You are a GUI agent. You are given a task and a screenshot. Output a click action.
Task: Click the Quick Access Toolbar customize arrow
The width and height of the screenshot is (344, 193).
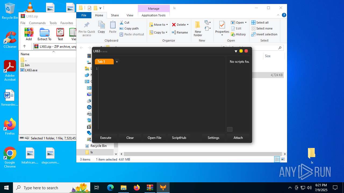[x=100, y=8]
